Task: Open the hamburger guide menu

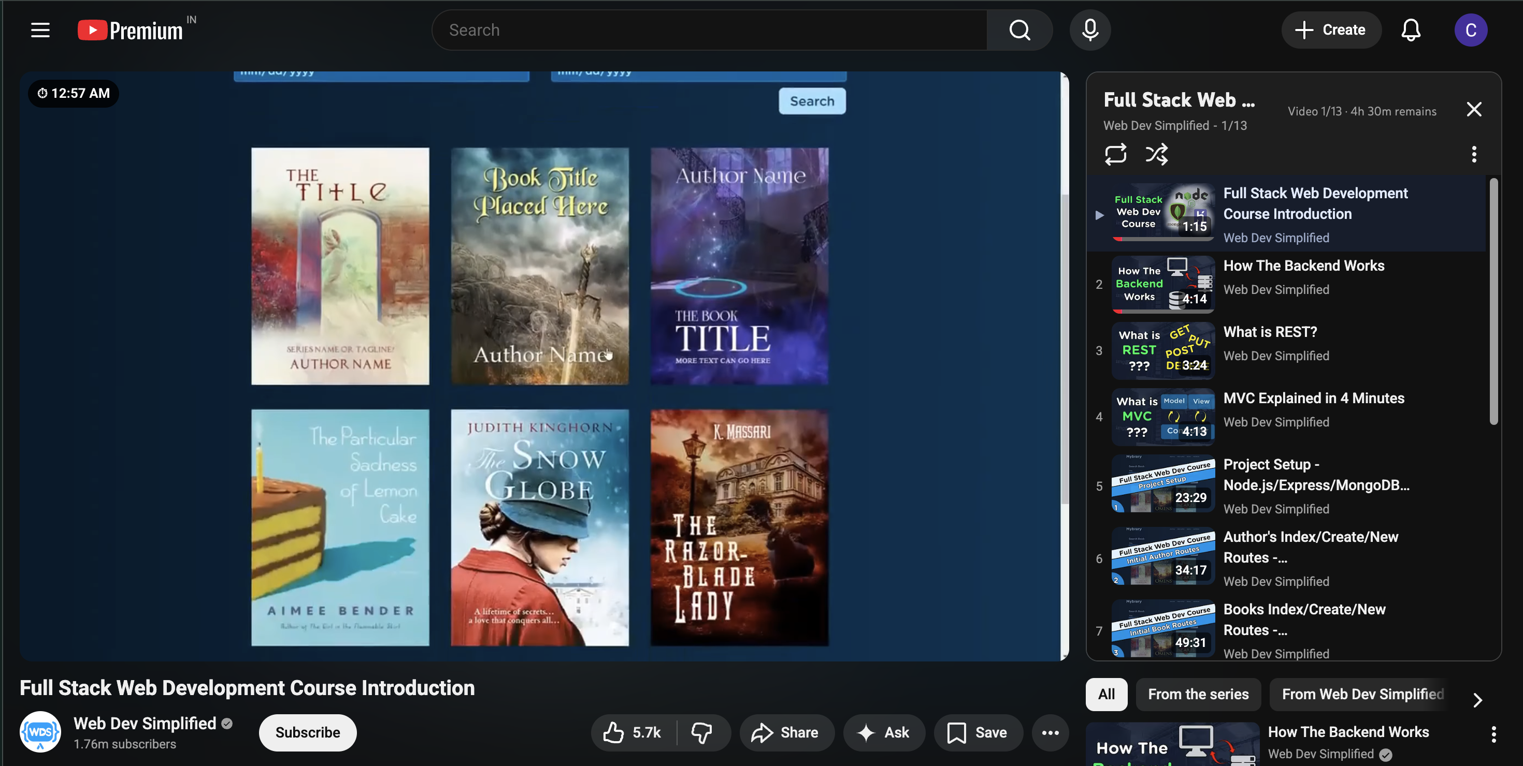Action: pyautogui.click(x=40, y=30)
